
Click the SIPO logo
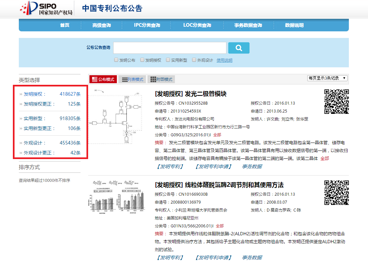(x=46, y=9)
